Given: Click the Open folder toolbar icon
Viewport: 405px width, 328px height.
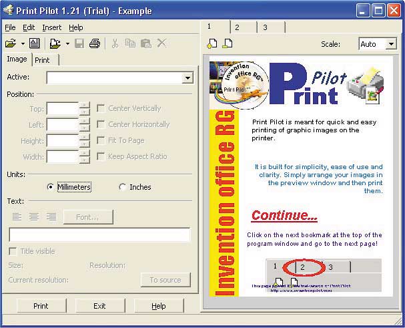Looking at the screenshot, I should click(x=11, y=43).
